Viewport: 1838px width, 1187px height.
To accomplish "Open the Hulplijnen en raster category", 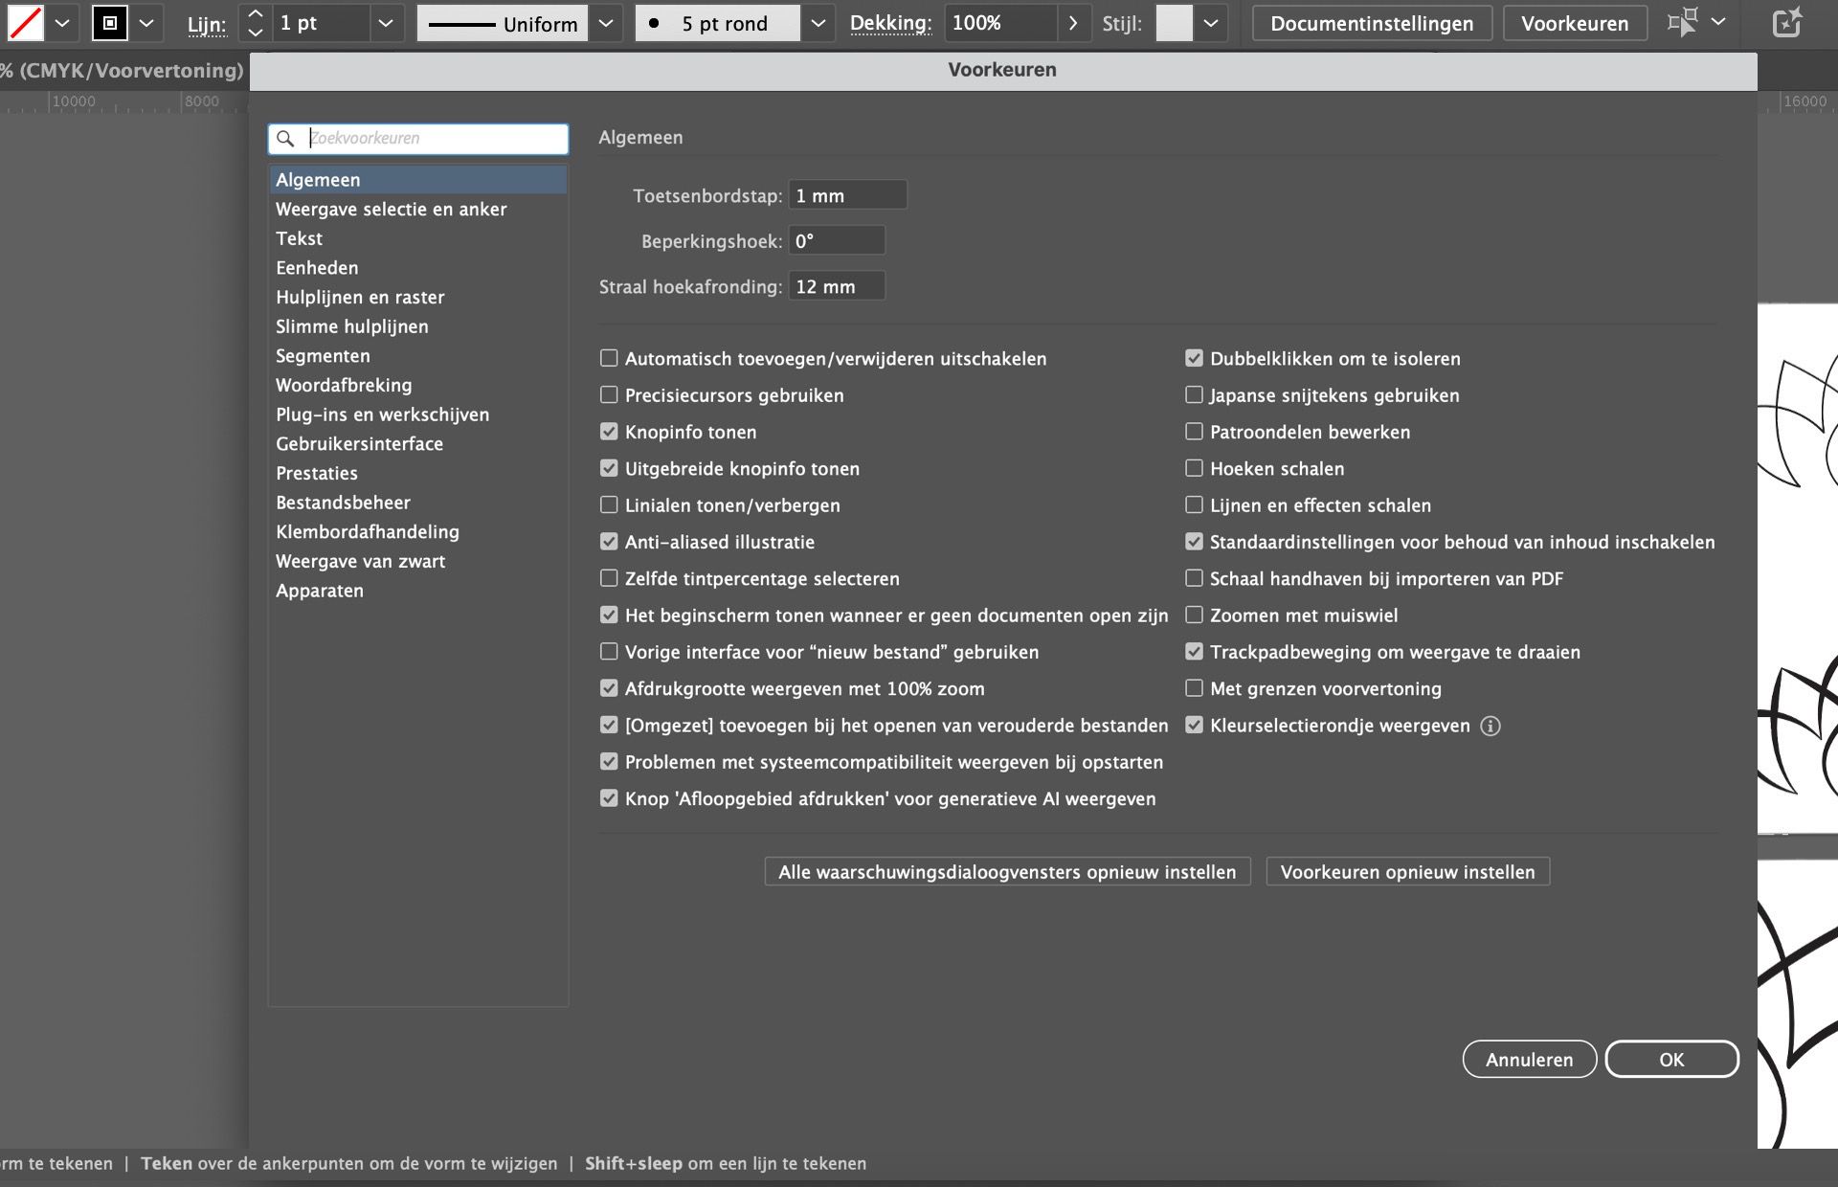I will tap(360, 297).
